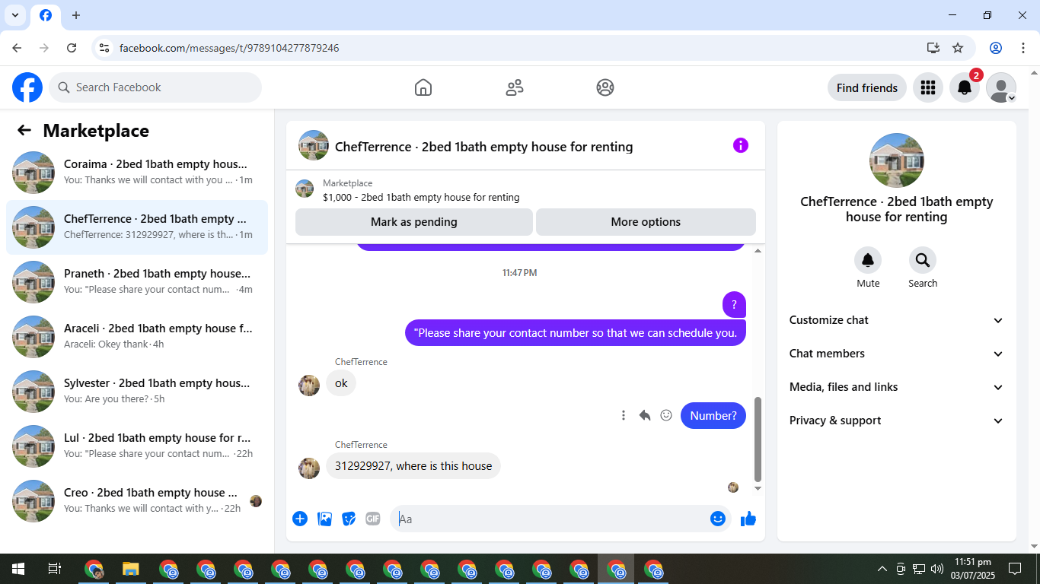
Task: Bookmark this page with star icon
Action: point(958,48)
